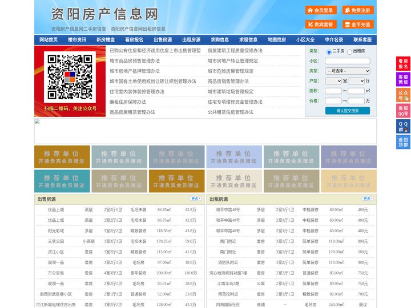The image size is (411, 308).
Task: Open 资阳房产信息网二手房信息 header link
Action: pyautogui.click(x=79, y=29)
